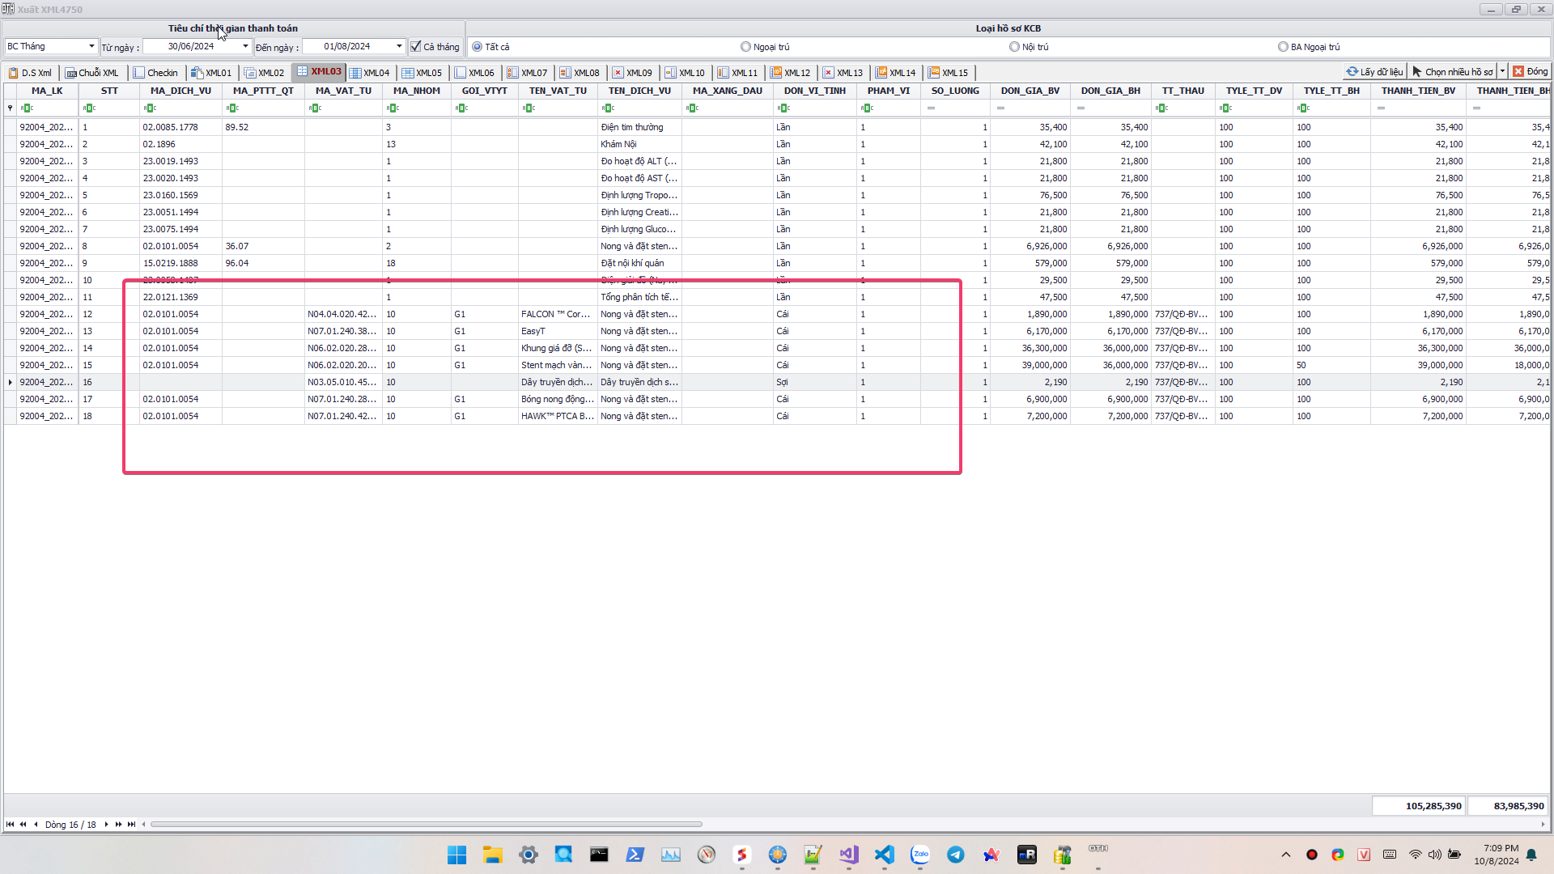Viewport: 1554px width, 874px height.
Task: Click the Lấy dữ liệu refresh button
Action: coord(1374,72)
